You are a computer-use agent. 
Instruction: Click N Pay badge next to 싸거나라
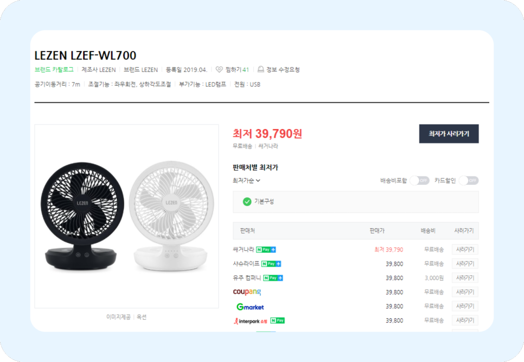[x=266, y=249]
